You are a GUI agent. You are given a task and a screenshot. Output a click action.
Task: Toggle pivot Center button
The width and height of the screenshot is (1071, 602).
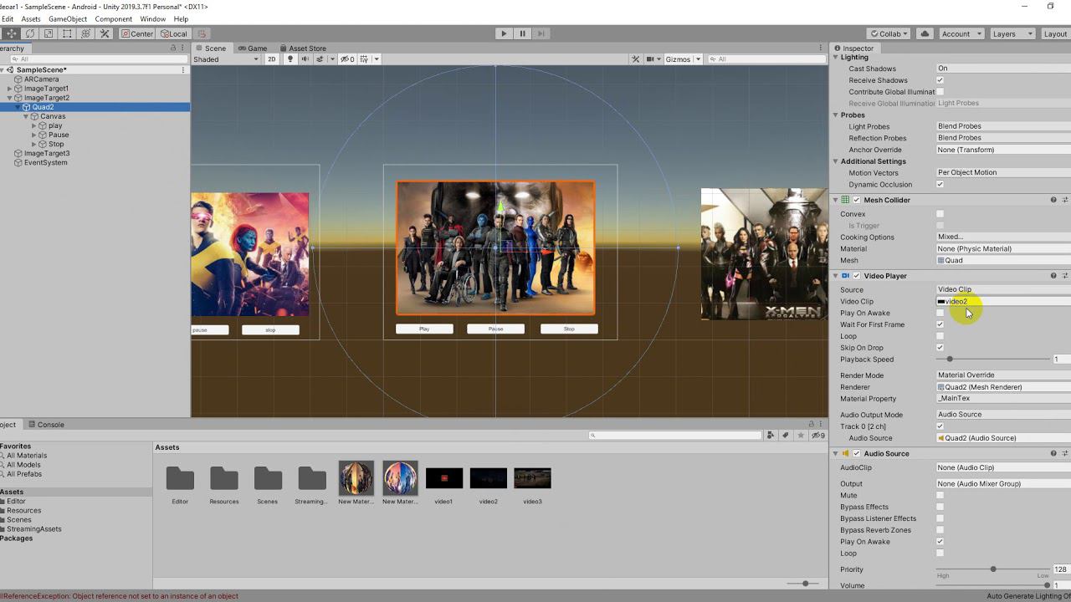click(137, 33)
